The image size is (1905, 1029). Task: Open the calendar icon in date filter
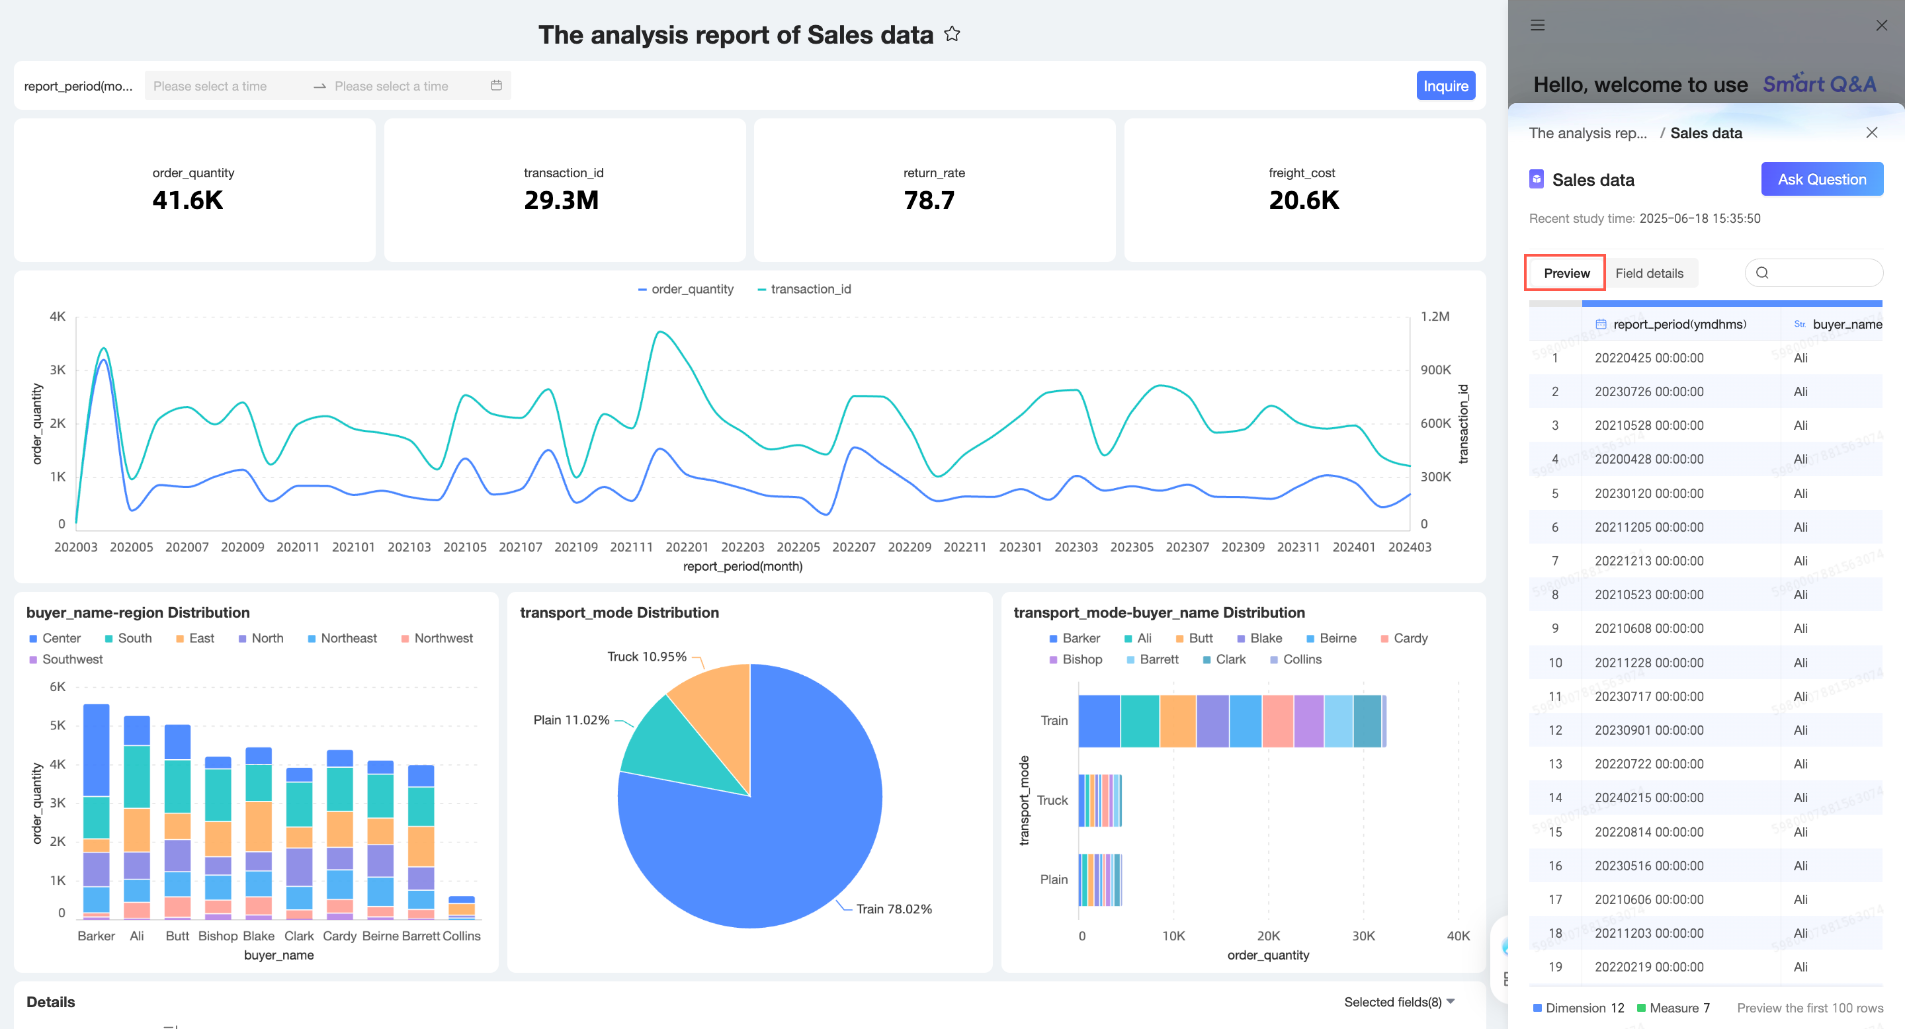[x=496, y=86]
